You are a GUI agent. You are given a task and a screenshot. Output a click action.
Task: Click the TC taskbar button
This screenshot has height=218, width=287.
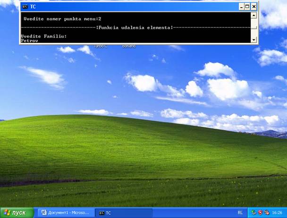(x=124, y=213)
